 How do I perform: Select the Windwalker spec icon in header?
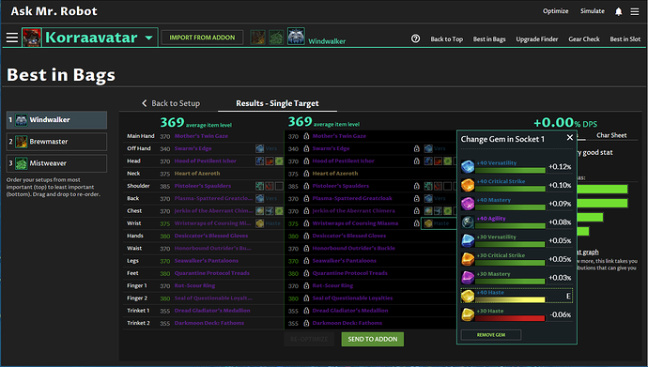(x=296, y=37)
